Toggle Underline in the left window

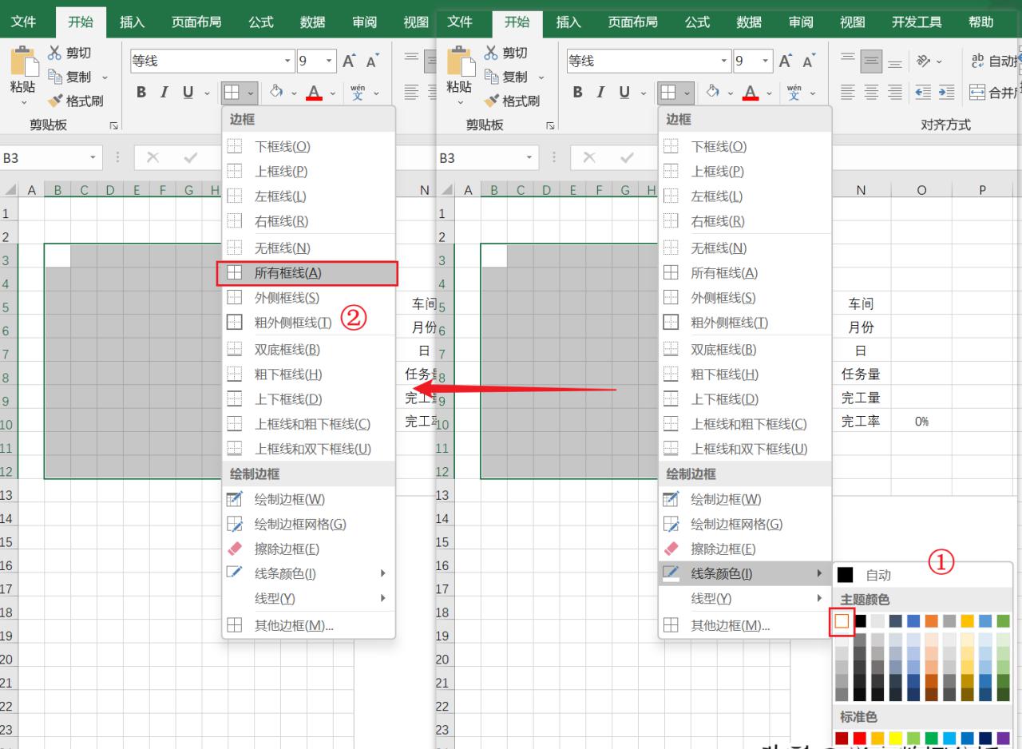[x=188, y=93]
